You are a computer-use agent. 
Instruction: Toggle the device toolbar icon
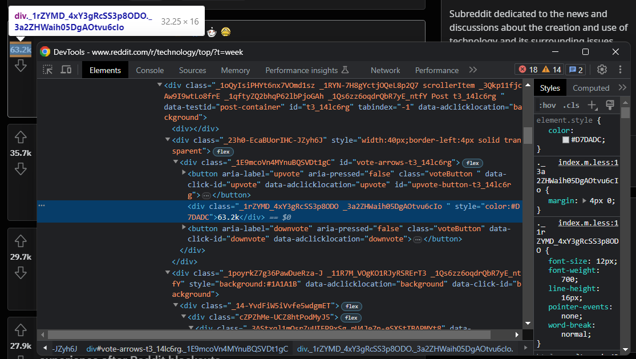66,70
